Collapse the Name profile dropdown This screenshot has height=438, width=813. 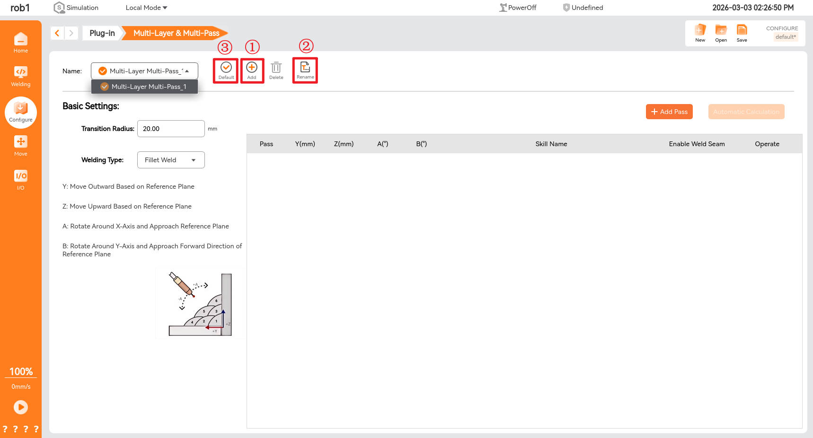[x=187, y=71]
